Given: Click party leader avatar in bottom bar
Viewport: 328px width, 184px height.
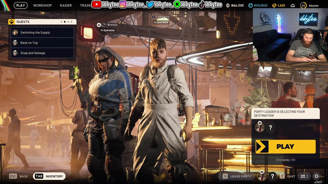Looking at the screenshot, I should (x=262, y=176).
